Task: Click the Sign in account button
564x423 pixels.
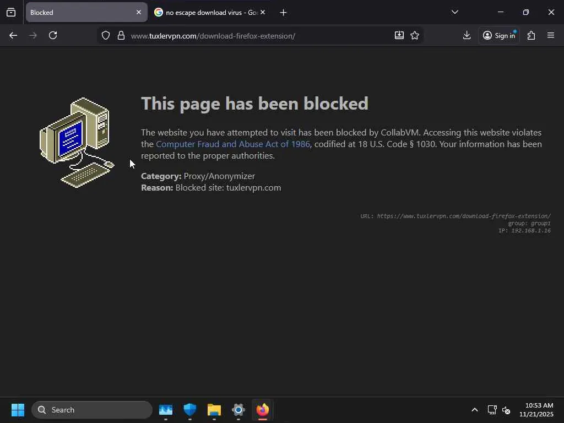Action: click(x=499, y=35)
